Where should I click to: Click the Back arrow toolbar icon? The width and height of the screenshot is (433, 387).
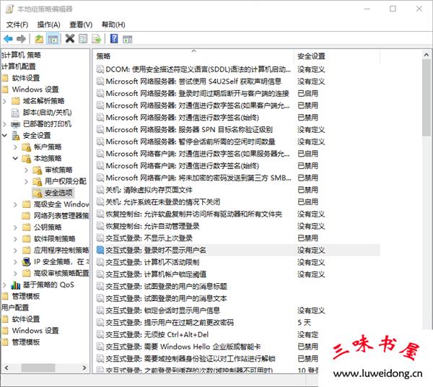pos(8,39)
